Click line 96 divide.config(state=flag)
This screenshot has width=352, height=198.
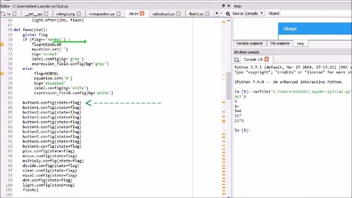51,166
